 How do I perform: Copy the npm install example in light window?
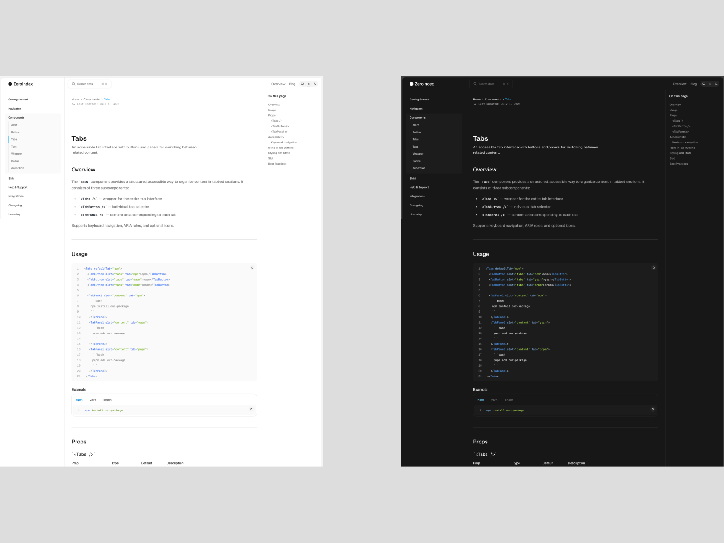coord(252,409)
